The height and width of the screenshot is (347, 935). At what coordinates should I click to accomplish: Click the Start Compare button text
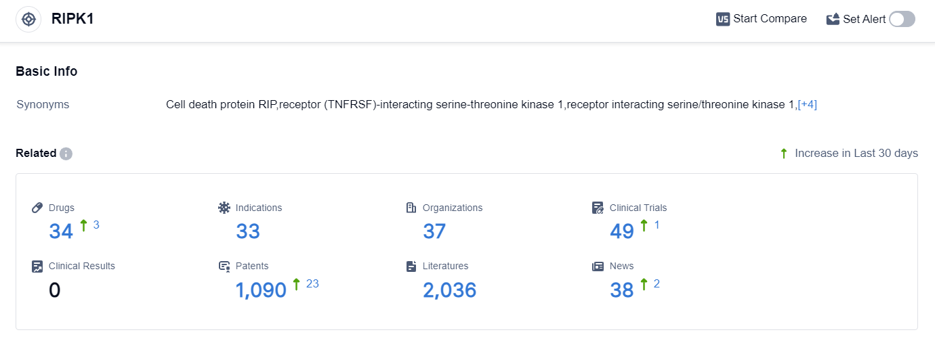coord(770,19)
